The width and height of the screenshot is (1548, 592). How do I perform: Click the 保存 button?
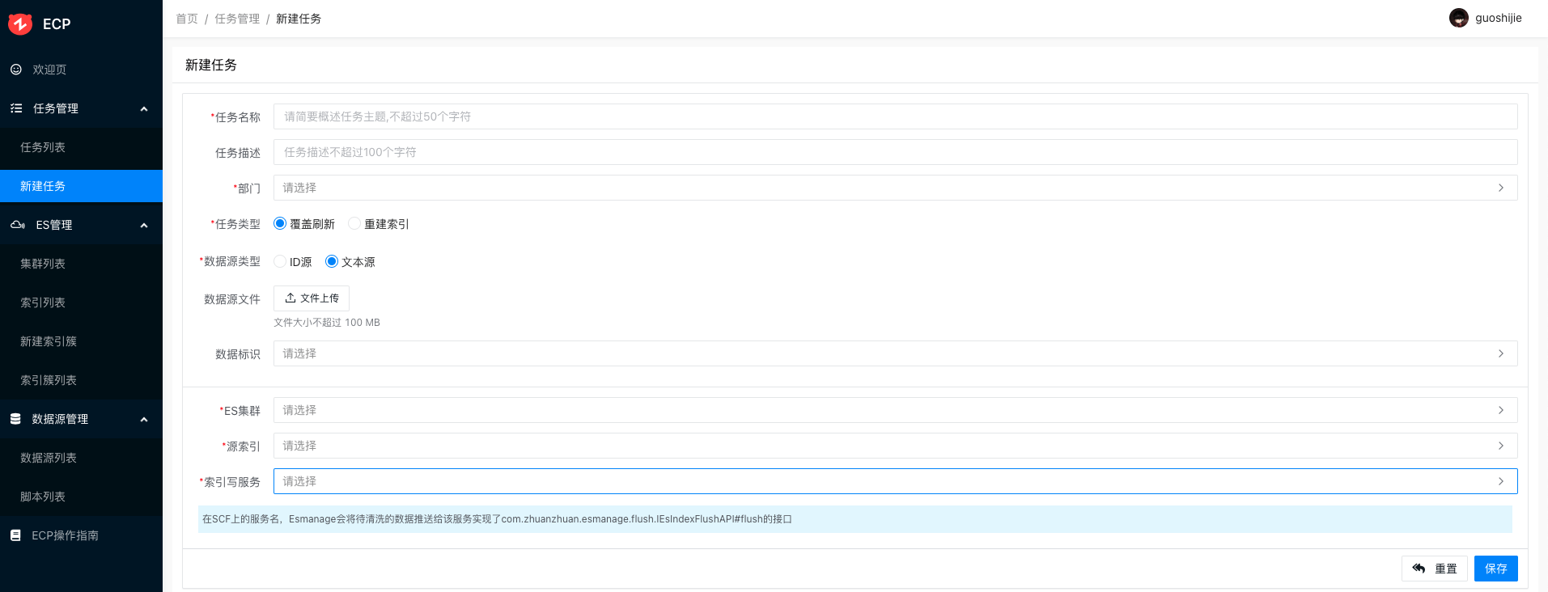click(x=1495, y=569)
